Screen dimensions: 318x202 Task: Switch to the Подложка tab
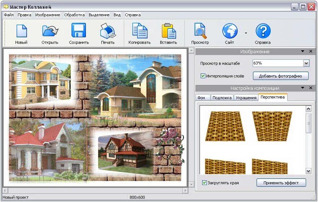click(x=222, y=98)
